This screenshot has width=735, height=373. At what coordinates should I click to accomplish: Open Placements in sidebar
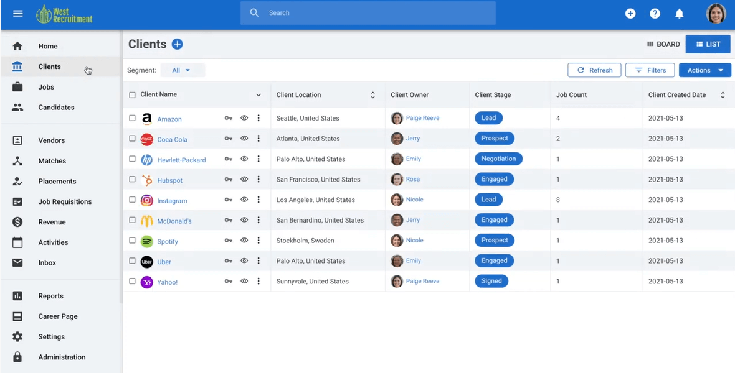[x=61, y=181]
